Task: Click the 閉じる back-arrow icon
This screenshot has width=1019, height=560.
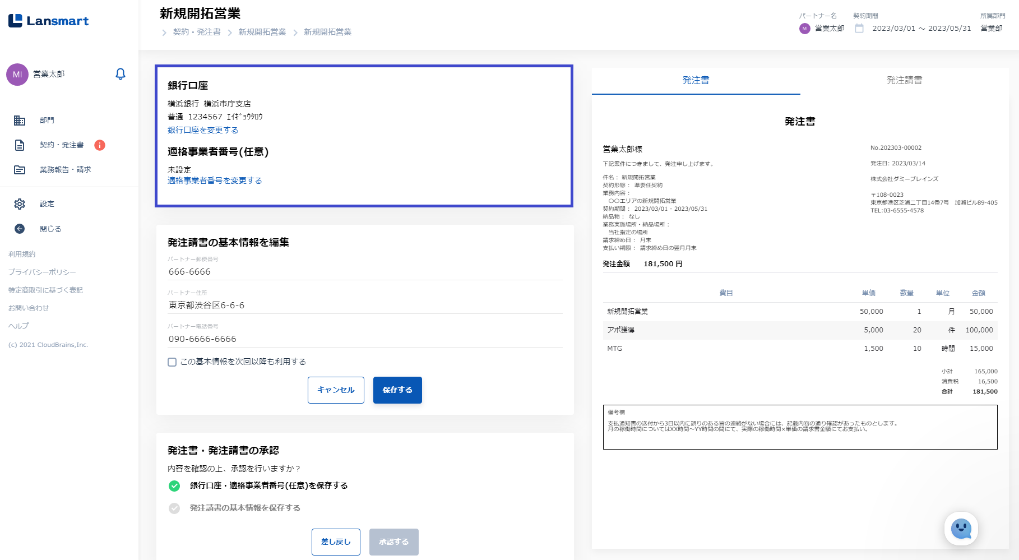Action: 20,229
